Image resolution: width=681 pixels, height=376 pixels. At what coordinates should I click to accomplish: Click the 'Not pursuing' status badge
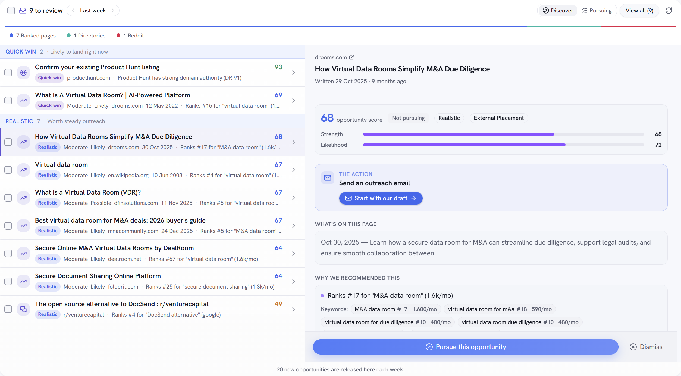pyautogui.click(x=408, y=118)
